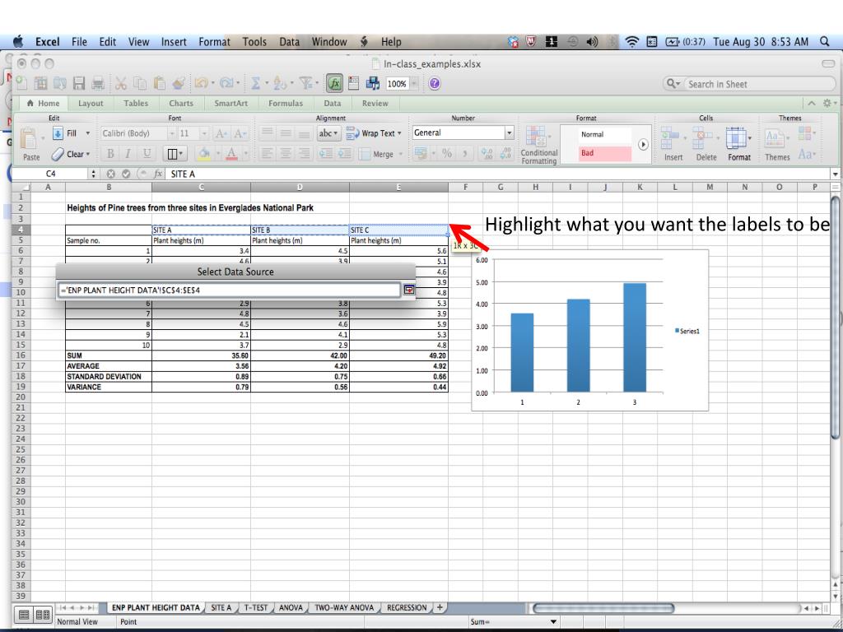Viewport: 843px width, 632px height.
Task: Switch to the T-TEST sheet tab
Action: tap(255, 608)
